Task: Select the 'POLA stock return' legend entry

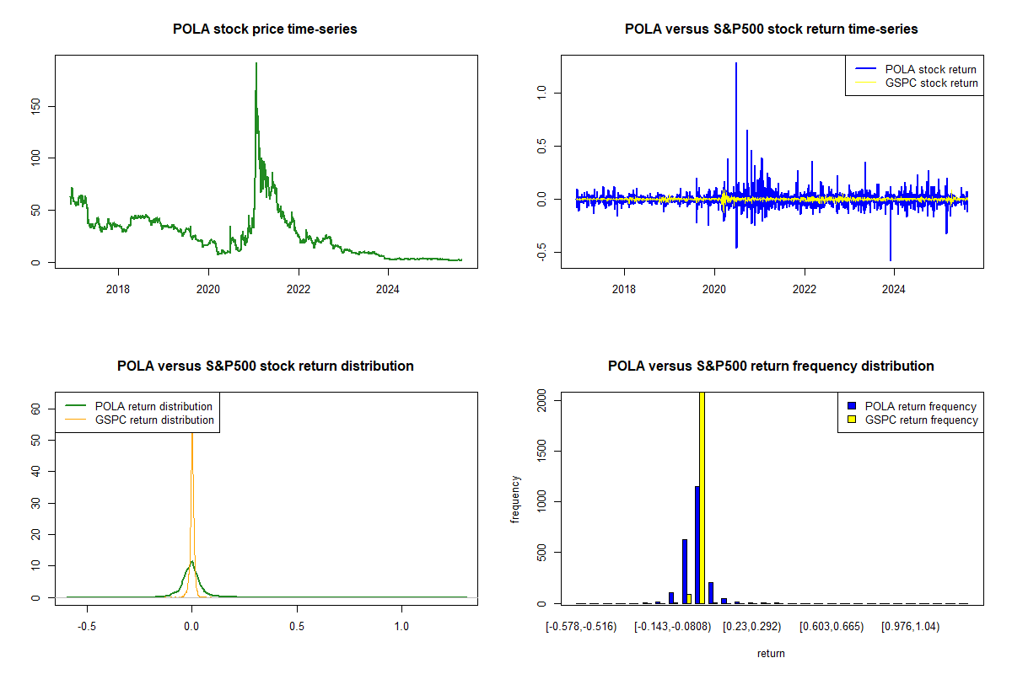Action: (930, 69)
